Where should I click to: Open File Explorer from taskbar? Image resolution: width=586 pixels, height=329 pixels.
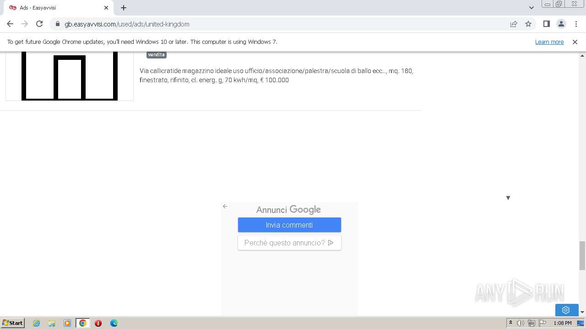click(x=52, y=323)
